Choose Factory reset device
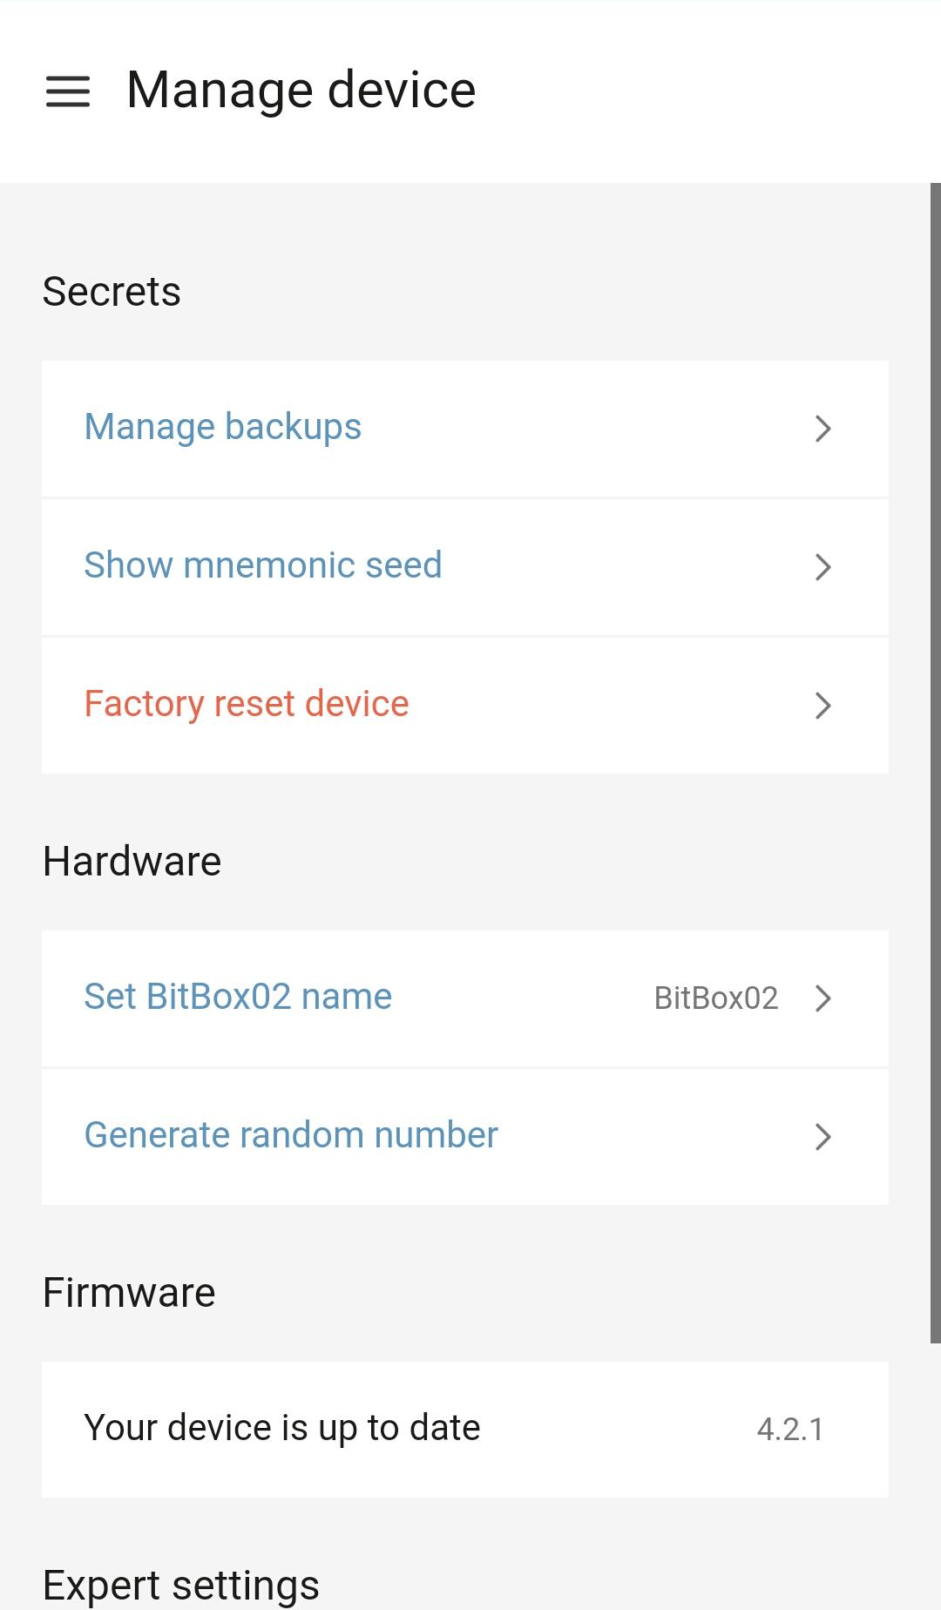This screenshot has height=1610, width=941. [465, 705]
